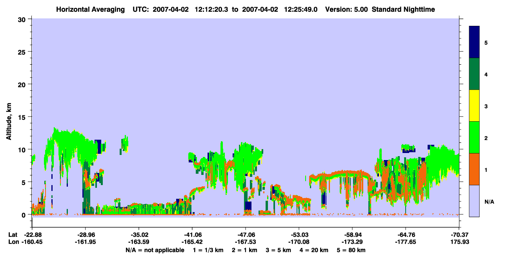Click 'Standard Nighttime' in the title
Image resolution: width=510 pixels, height=261 pixels.
[403, 9]
